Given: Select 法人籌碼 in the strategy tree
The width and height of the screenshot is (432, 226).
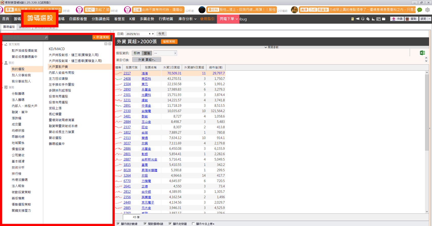Looking at the screenshot, I should click(18, 100).
